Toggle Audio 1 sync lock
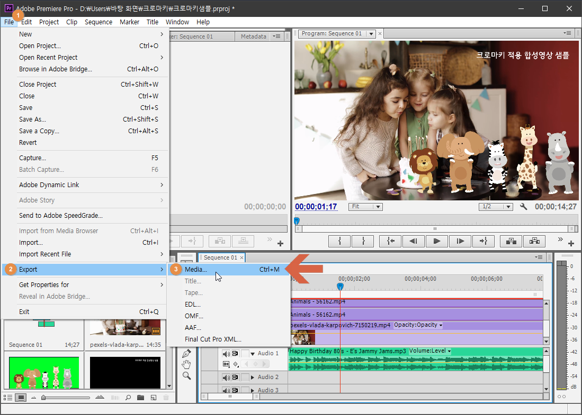This screenshot has height=415, width=582. coord(235,354)
